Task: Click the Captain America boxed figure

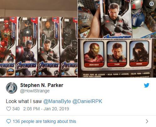Action: [x=27, y=47]
